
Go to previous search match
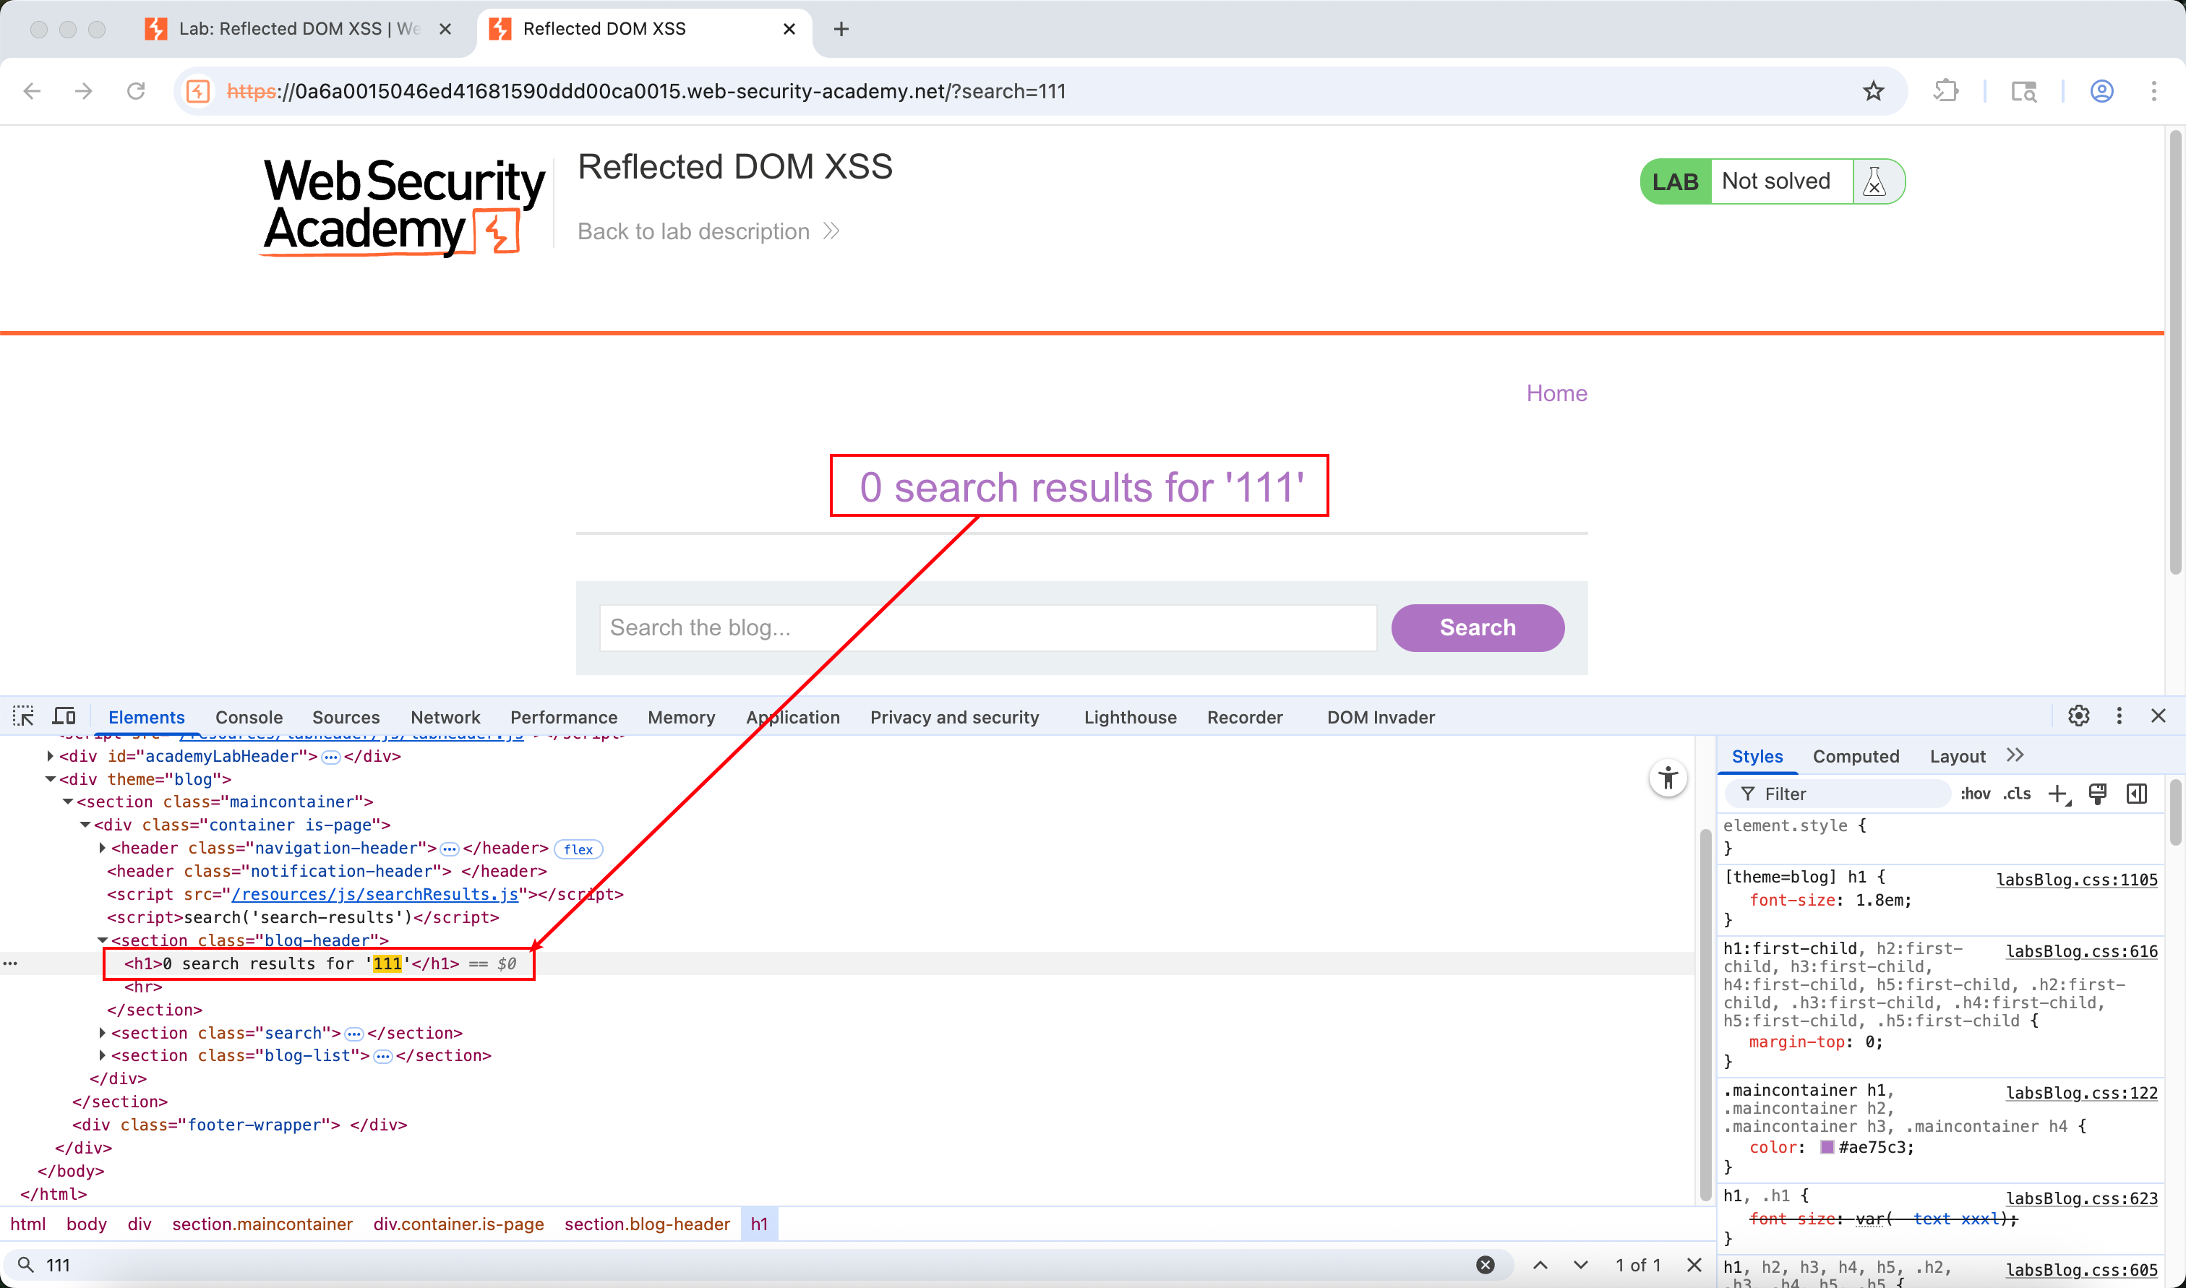click(x=1540, y=1265)
